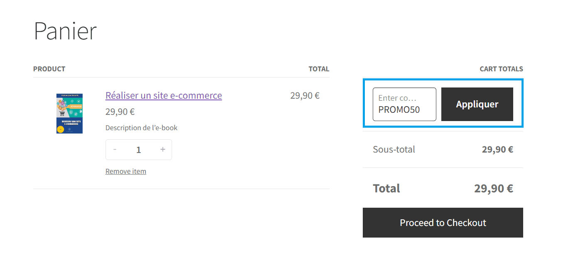Click the TOTAL column header

319,69
